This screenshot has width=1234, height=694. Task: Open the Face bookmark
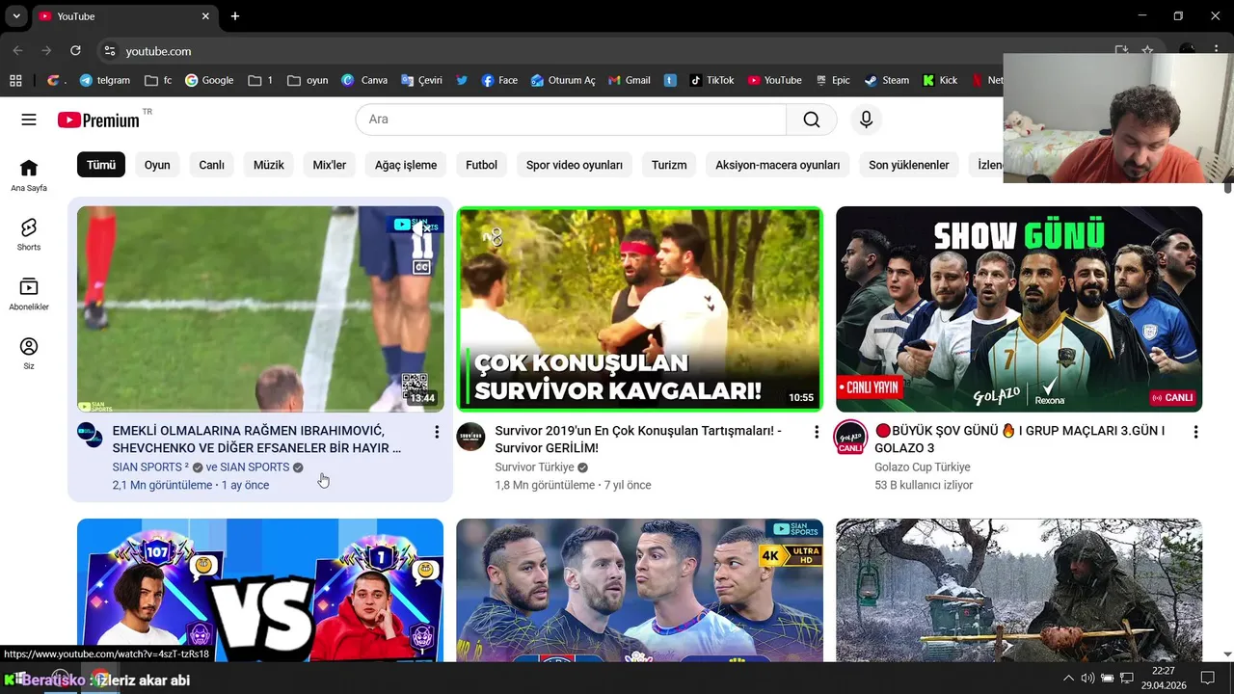[x=499, y=80]
